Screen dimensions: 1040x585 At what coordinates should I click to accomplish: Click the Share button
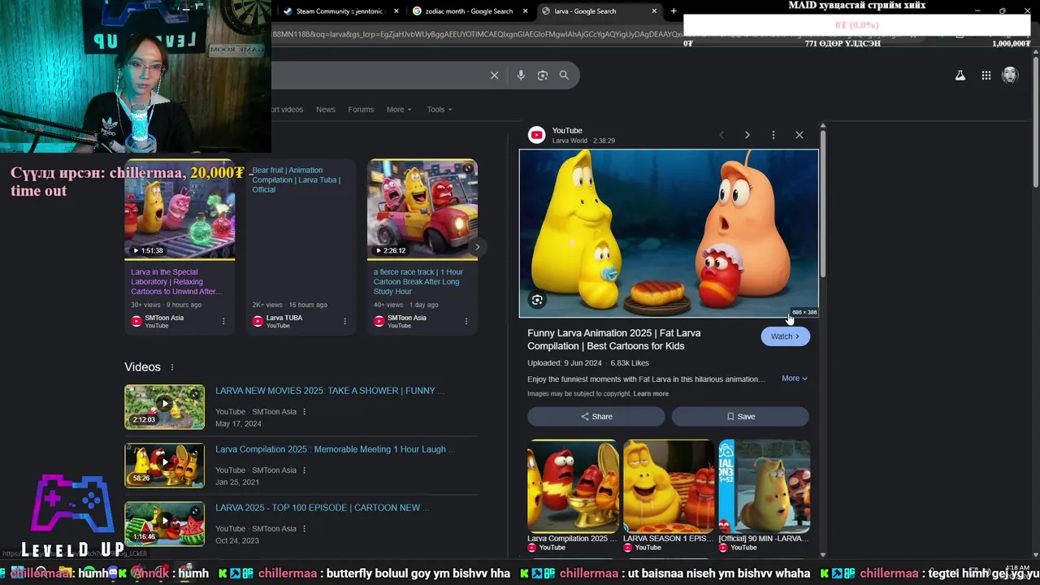596,417
